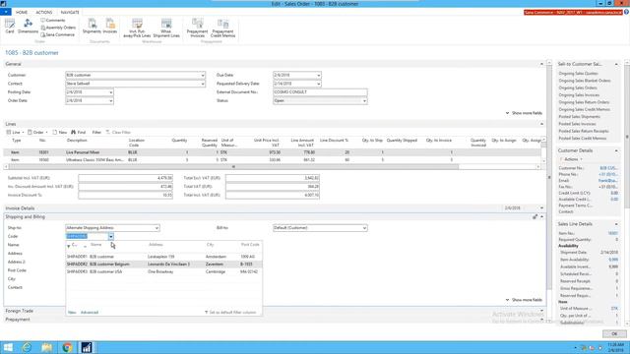Click the Shipping and Billing pop-out icon
Image resolution: width=630 pixels, height=354 pixels.
point(535,216)
